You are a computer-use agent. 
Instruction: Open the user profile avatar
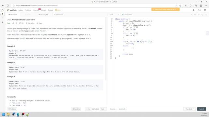(205, 10)
